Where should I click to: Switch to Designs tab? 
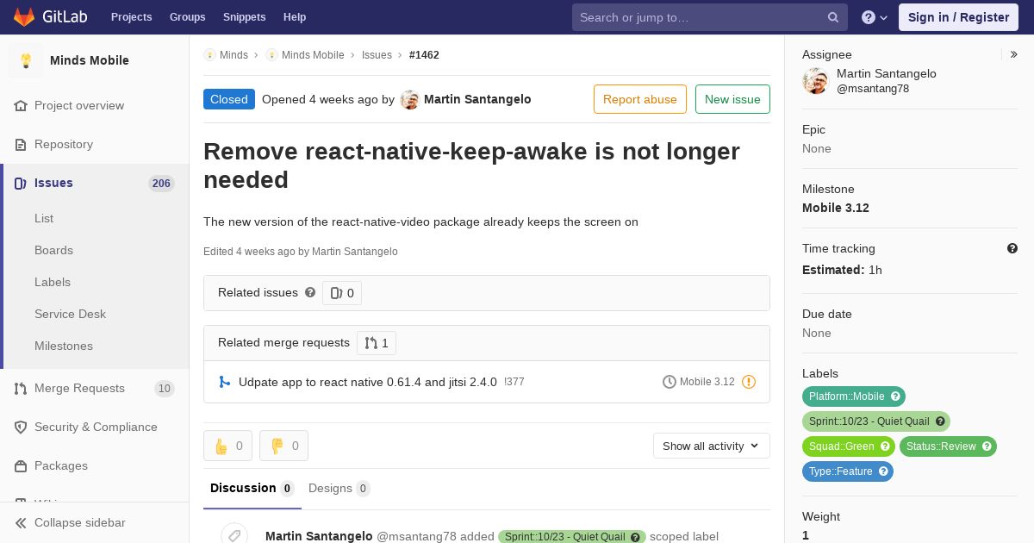(x=339, y=488)
